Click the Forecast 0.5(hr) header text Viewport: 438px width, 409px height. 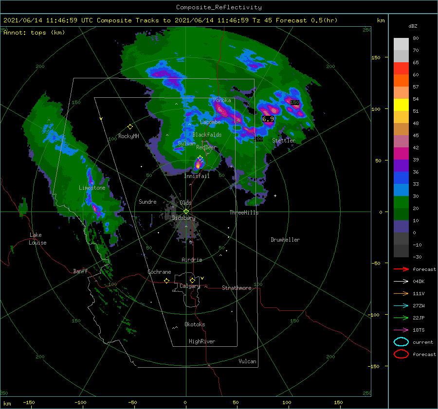point(307,20)
